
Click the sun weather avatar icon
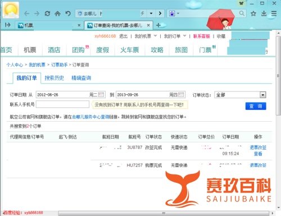click(x=11, y=10)
